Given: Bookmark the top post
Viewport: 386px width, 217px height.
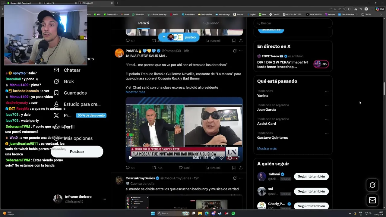Looking at the screenshot, I should [x=234, y=41].
